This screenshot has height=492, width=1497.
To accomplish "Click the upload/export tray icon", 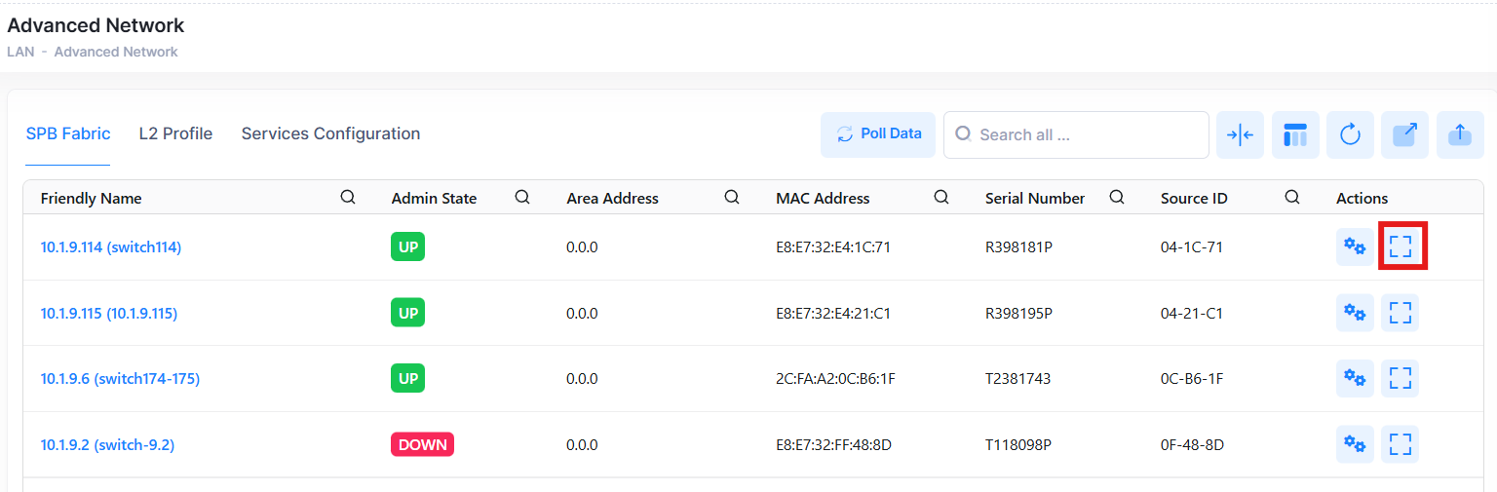I will 1459,134.
